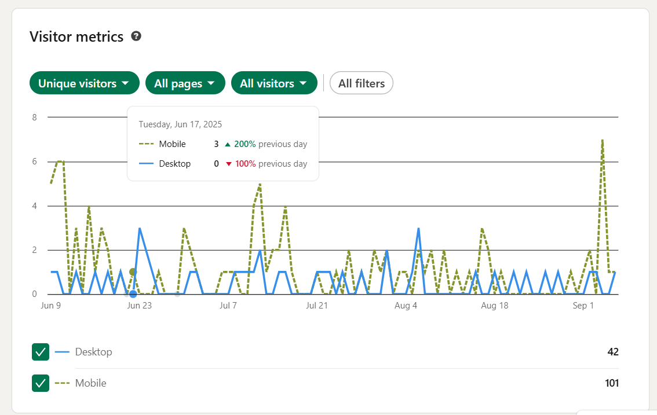Image resolution: width=657 pixels, height=415 pixels.
Task: Click the blue Desktop data point on chart
Action: (133, 294)
